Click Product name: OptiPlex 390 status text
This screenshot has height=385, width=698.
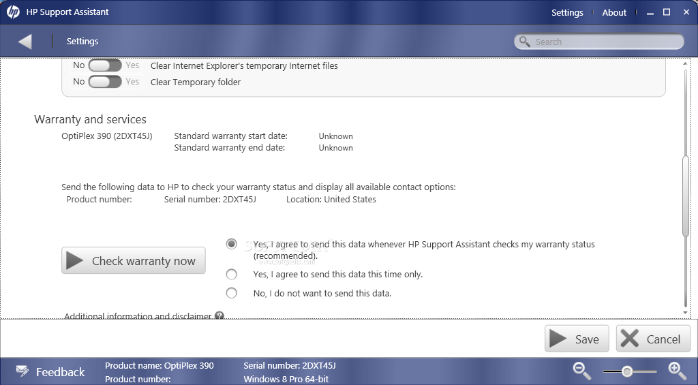point(160,366)
